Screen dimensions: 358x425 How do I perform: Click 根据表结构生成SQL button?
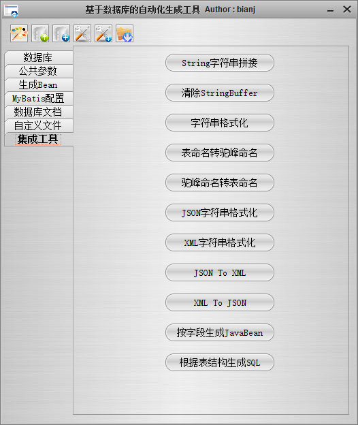[x=220, y=362]
